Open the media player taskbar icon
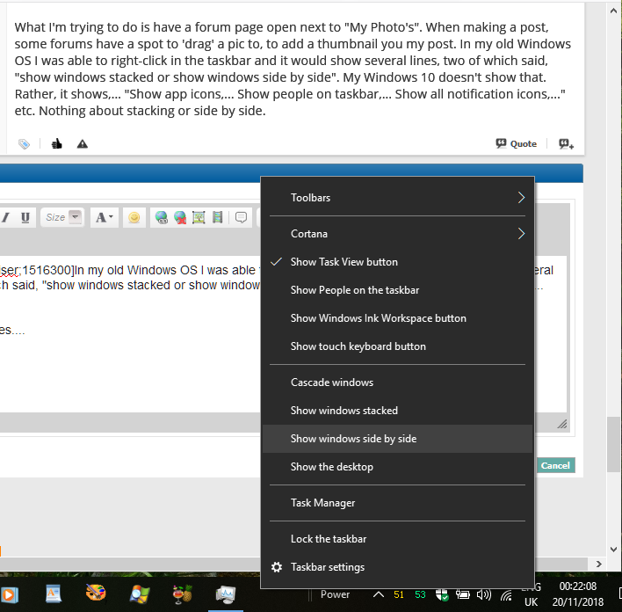Viewport: 622px width, 612px height. 9,594
